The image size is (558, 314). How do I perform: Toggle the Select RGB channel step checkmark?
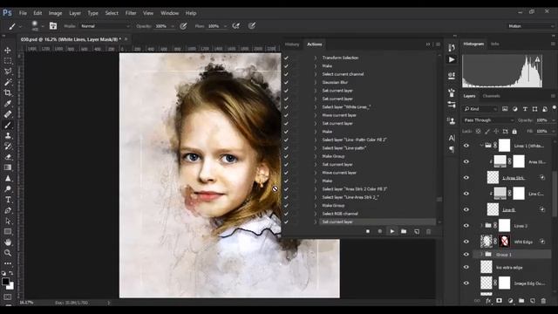point(287,214)
